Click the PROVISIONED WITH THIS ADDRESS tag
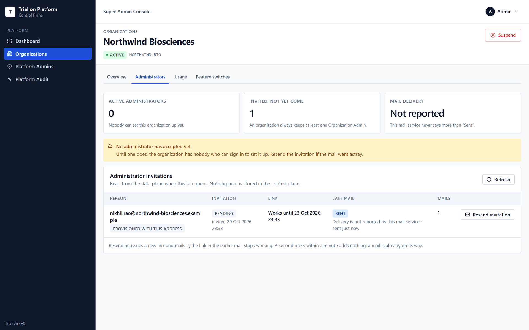 147,229
